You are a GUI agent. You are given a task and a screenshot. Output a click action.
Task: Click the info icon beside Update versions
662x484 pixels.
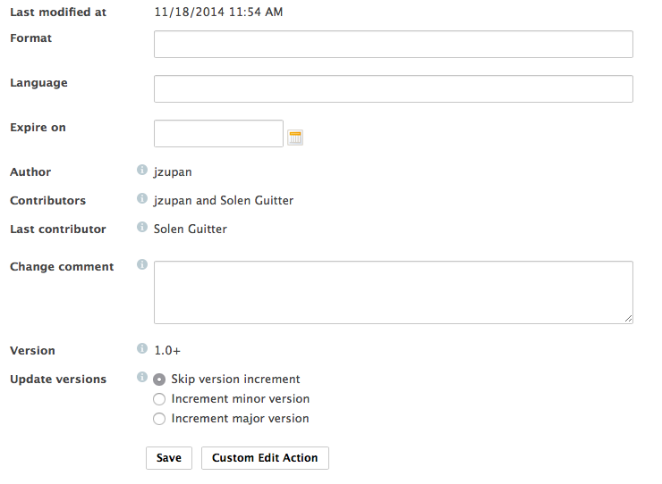[142, 377]
